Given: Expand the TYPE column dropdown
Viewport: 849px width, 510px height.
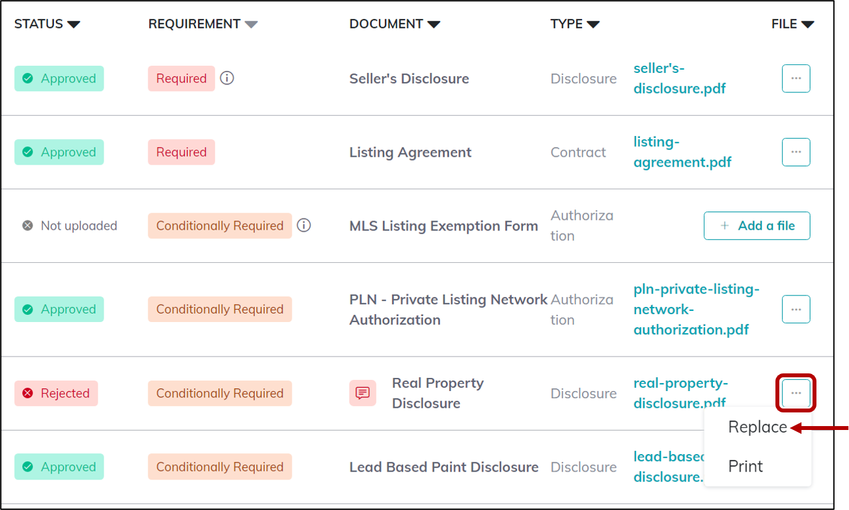Looking at the screenshot, I should [x=593, y=23].
